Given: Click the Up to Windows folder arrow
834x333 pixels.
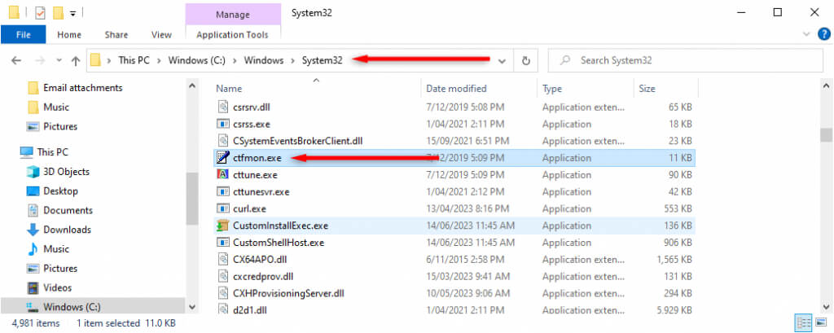Looking at the screenshot, I should point(76,61).
